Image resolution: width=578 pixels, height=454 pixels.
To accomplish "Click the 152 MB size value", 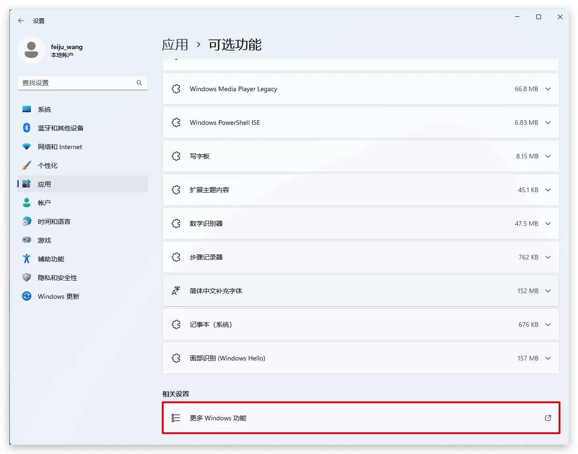I will 528,291.
